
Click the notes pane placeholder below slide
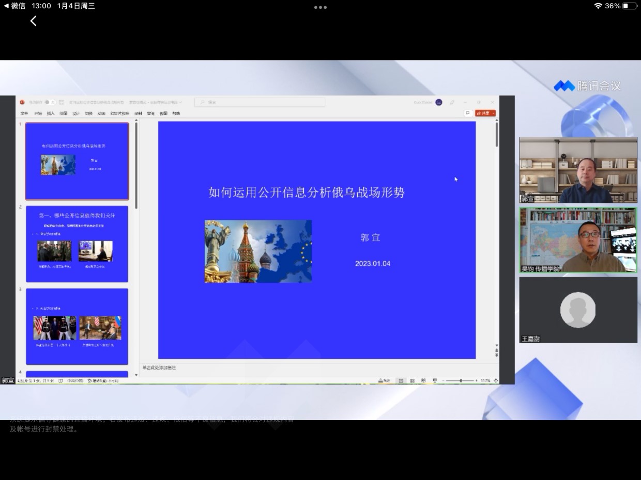tap(159, 367)
